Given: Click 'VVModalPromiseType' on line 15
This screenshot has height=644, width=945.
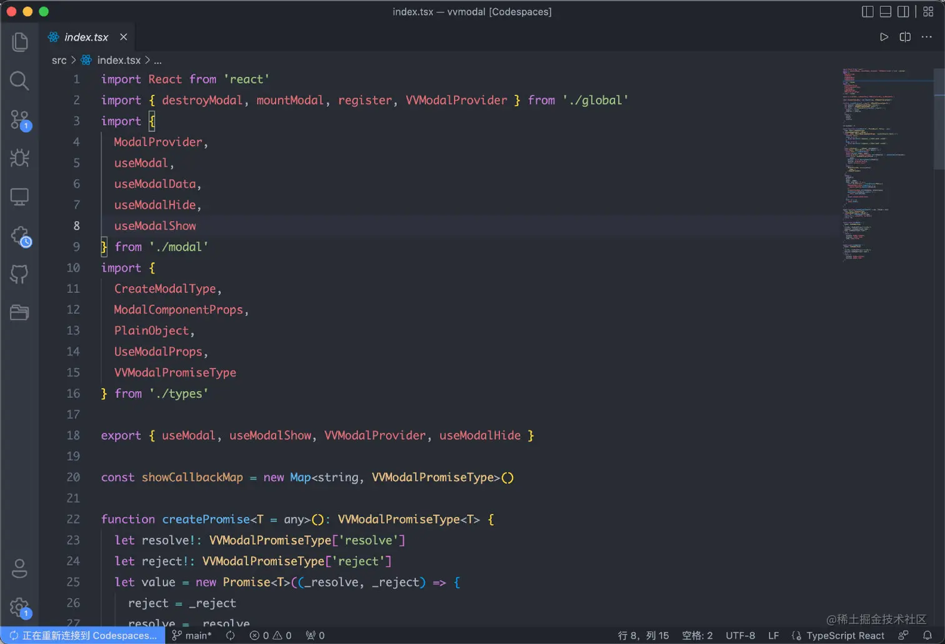Looking at the screenshot, I should pyautogui.click(x=175, y=372).
